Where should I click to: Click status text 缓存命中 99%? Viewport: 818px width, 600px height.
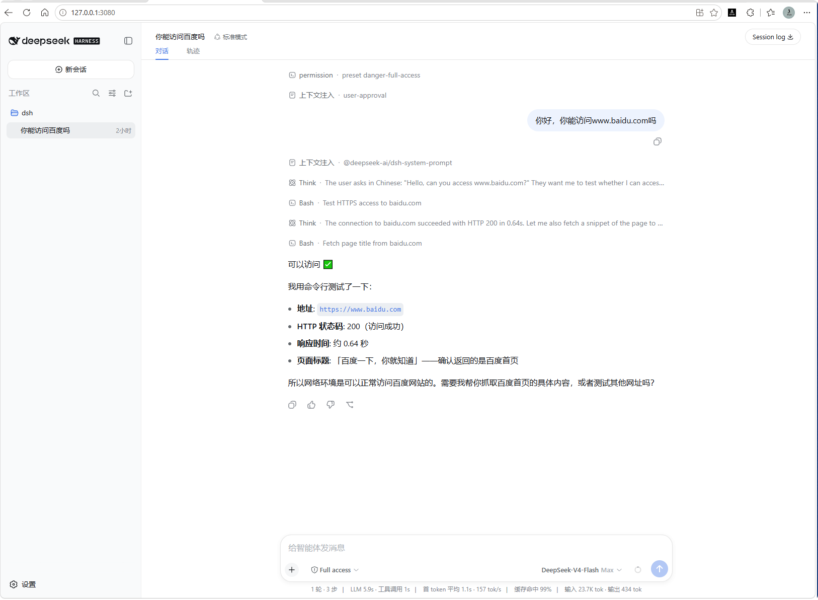pyautogui.click(x=533, y=589)
